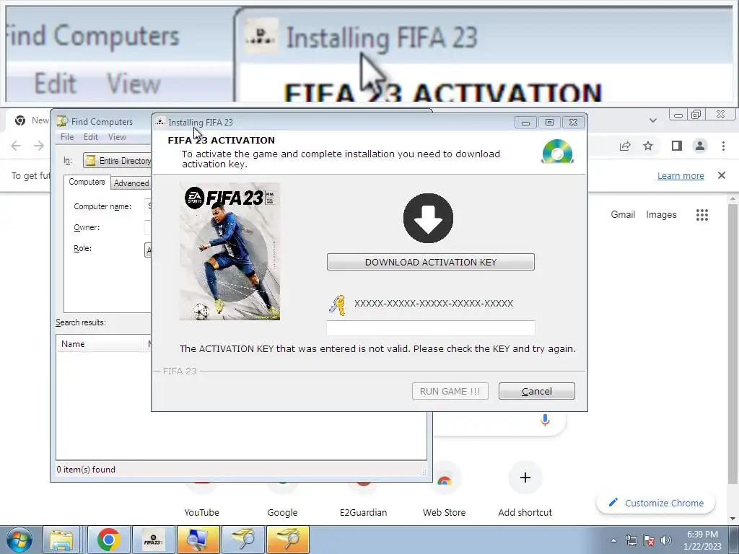Click the taskbar clock showing 6:39 PM
739x554 pixels.
tap(702, 540)
